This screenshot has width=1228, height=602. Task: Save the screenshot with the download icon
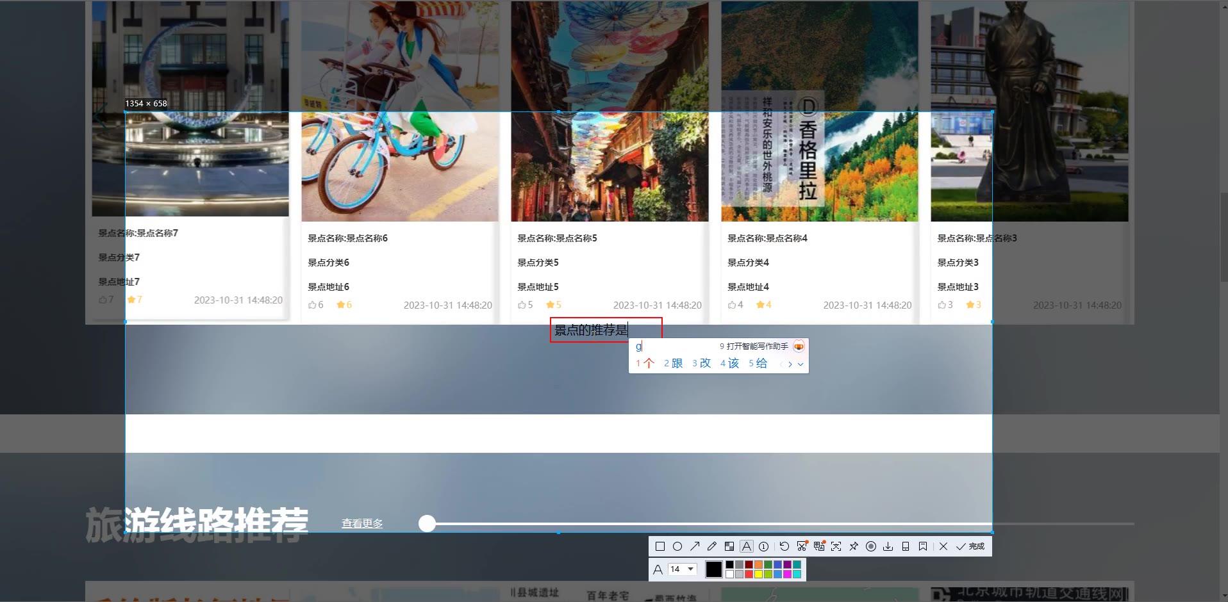(x=888, y=546)
